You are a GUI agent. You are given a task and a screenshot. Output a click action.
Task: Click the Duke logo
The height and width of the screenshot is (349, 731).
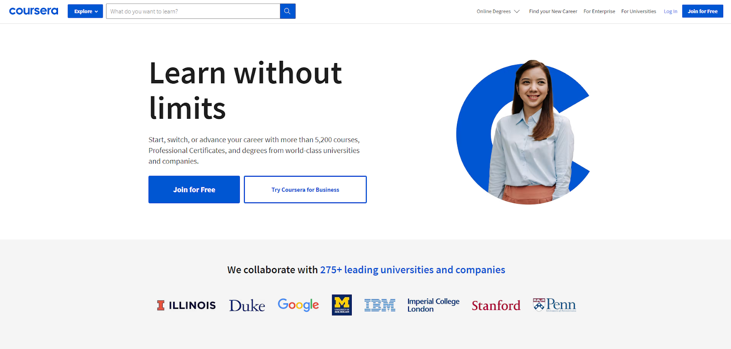pos(247,306)
